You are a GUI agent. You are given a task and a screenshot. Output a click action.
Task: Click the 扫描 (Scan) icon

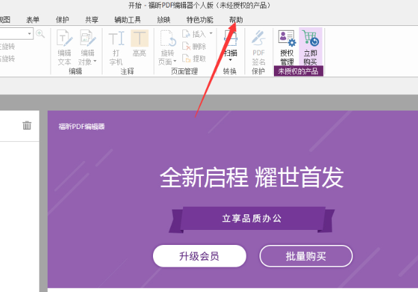point(230,44)
